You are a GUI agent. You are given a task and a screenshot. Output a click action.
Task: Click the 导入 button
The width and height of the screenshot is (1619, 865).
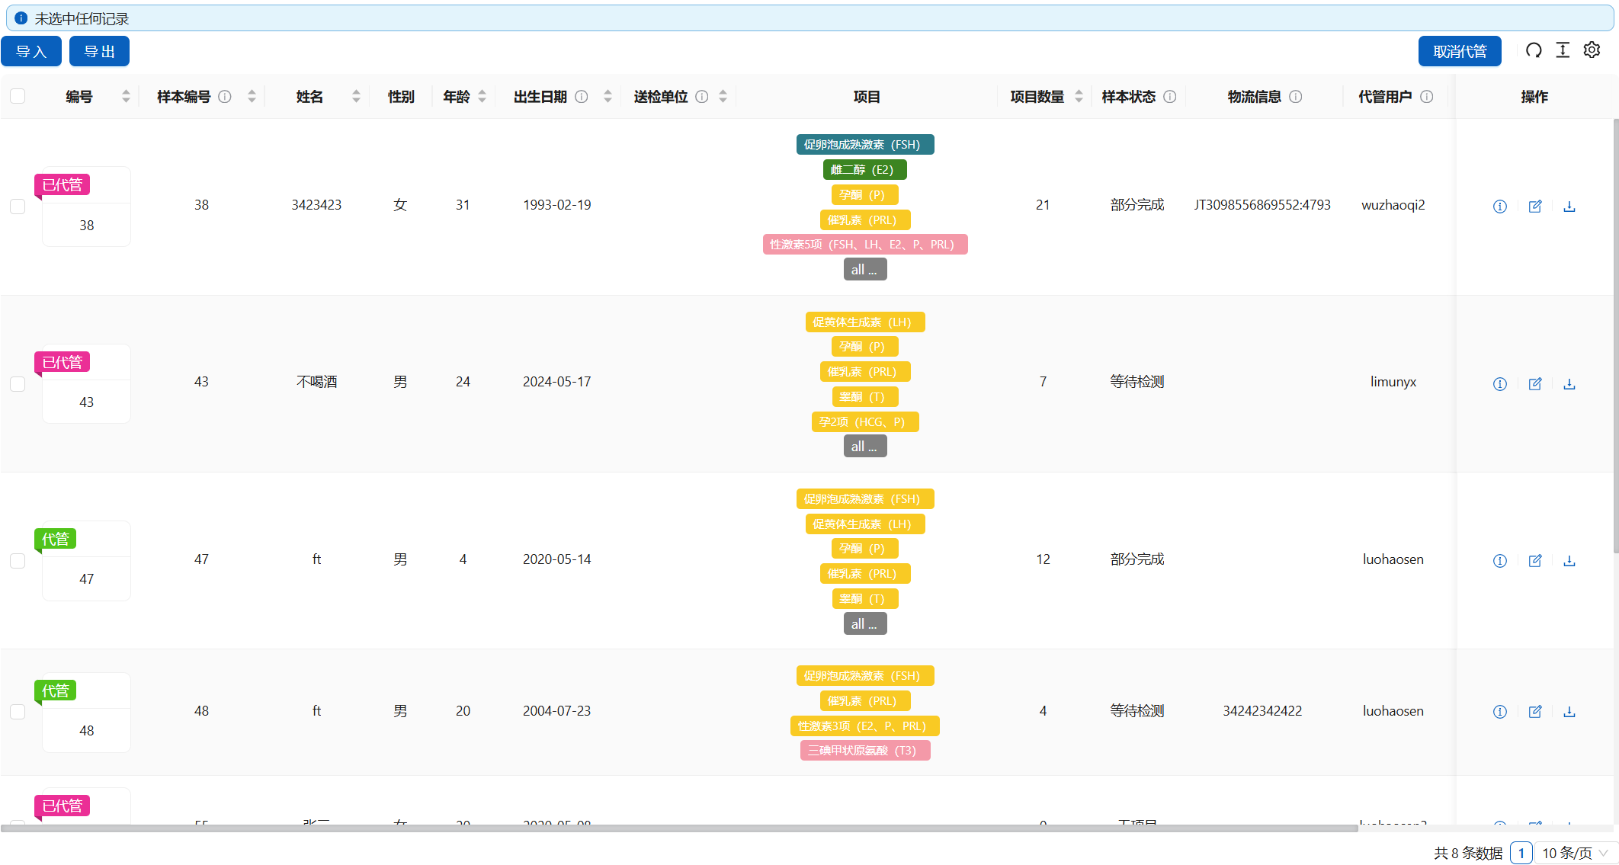coord(31,51)
